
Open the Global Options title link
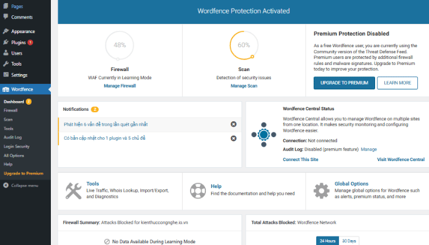click(351, 184)
